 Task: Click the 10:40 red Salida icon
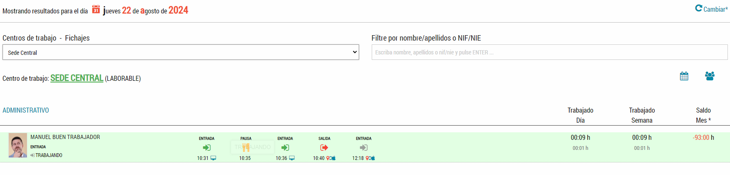coord(324,147)
